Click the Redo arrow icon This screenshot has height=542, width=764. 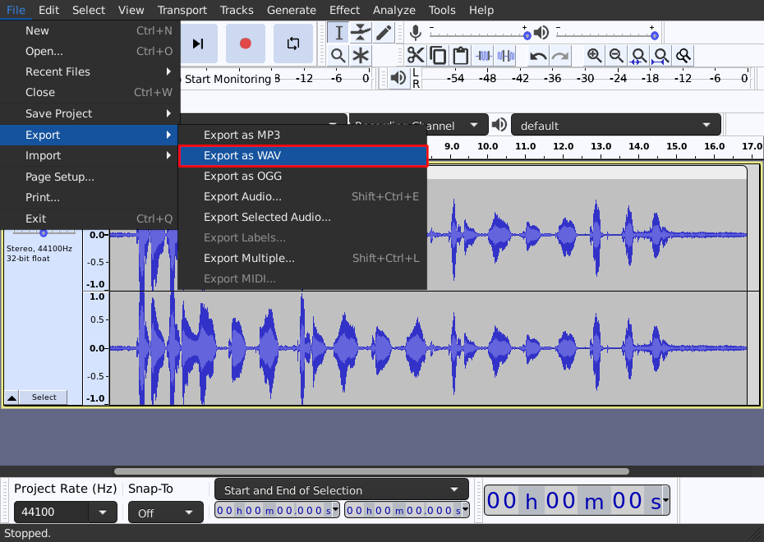click(560, 56)
